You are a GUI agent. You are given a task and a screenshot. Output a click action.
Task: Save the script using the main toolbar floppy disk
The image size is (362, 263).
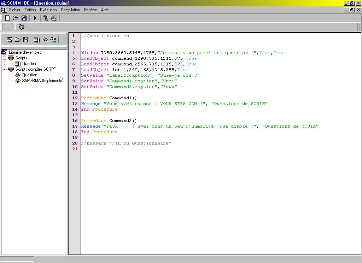[x=24, y=18]
